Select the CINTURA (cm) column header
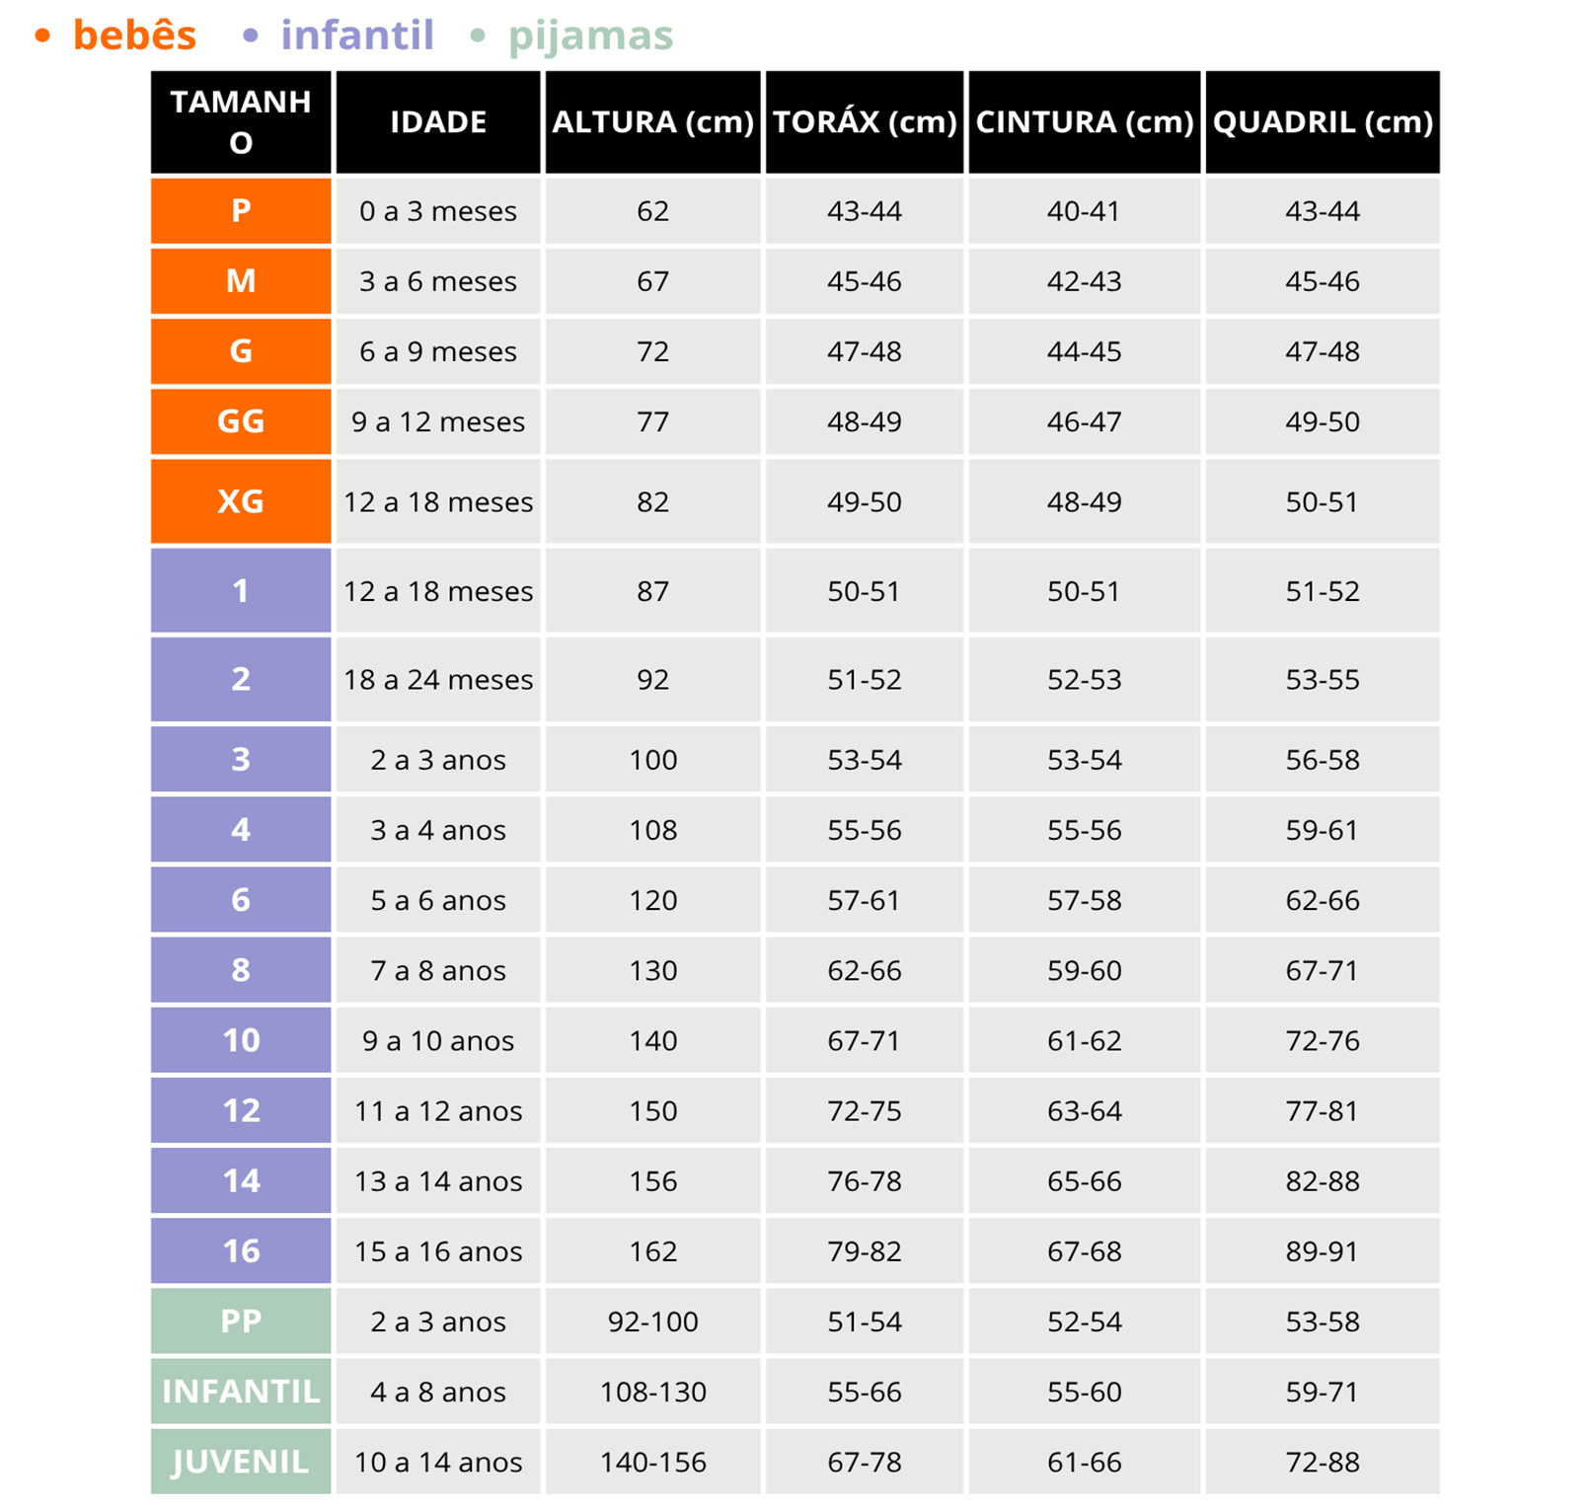 click(x=1085, y=122)
